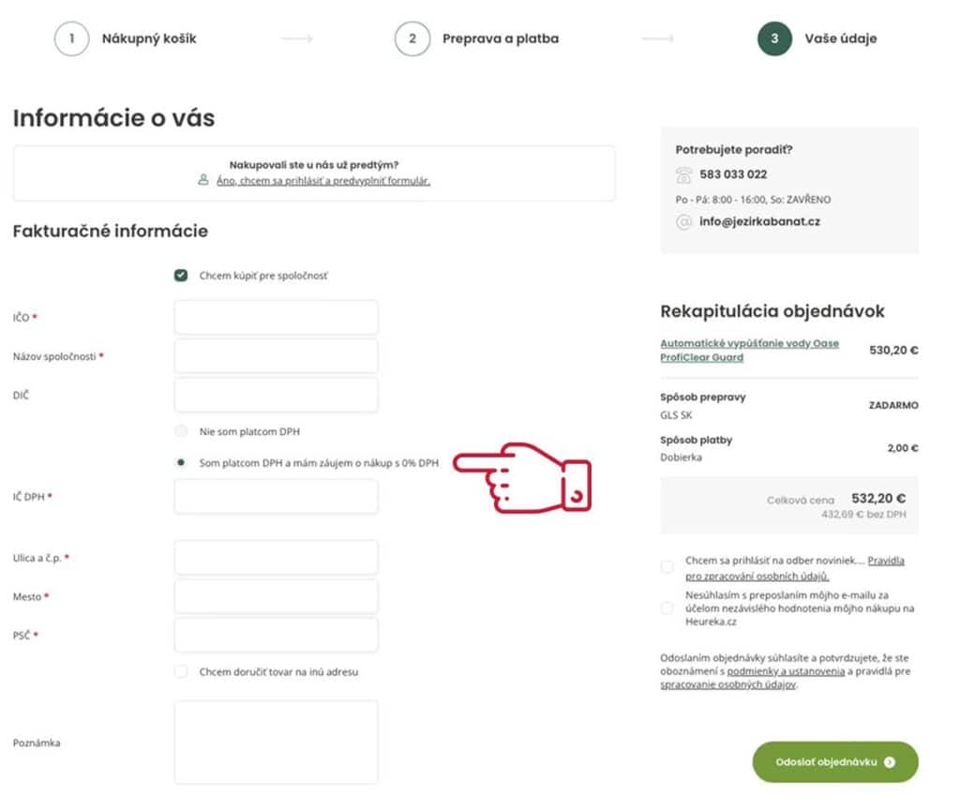Open the Oase ProfiClear Guard product link
This screenshot has height=810, width=960.
pyautogui.click(x=749, y=350)
